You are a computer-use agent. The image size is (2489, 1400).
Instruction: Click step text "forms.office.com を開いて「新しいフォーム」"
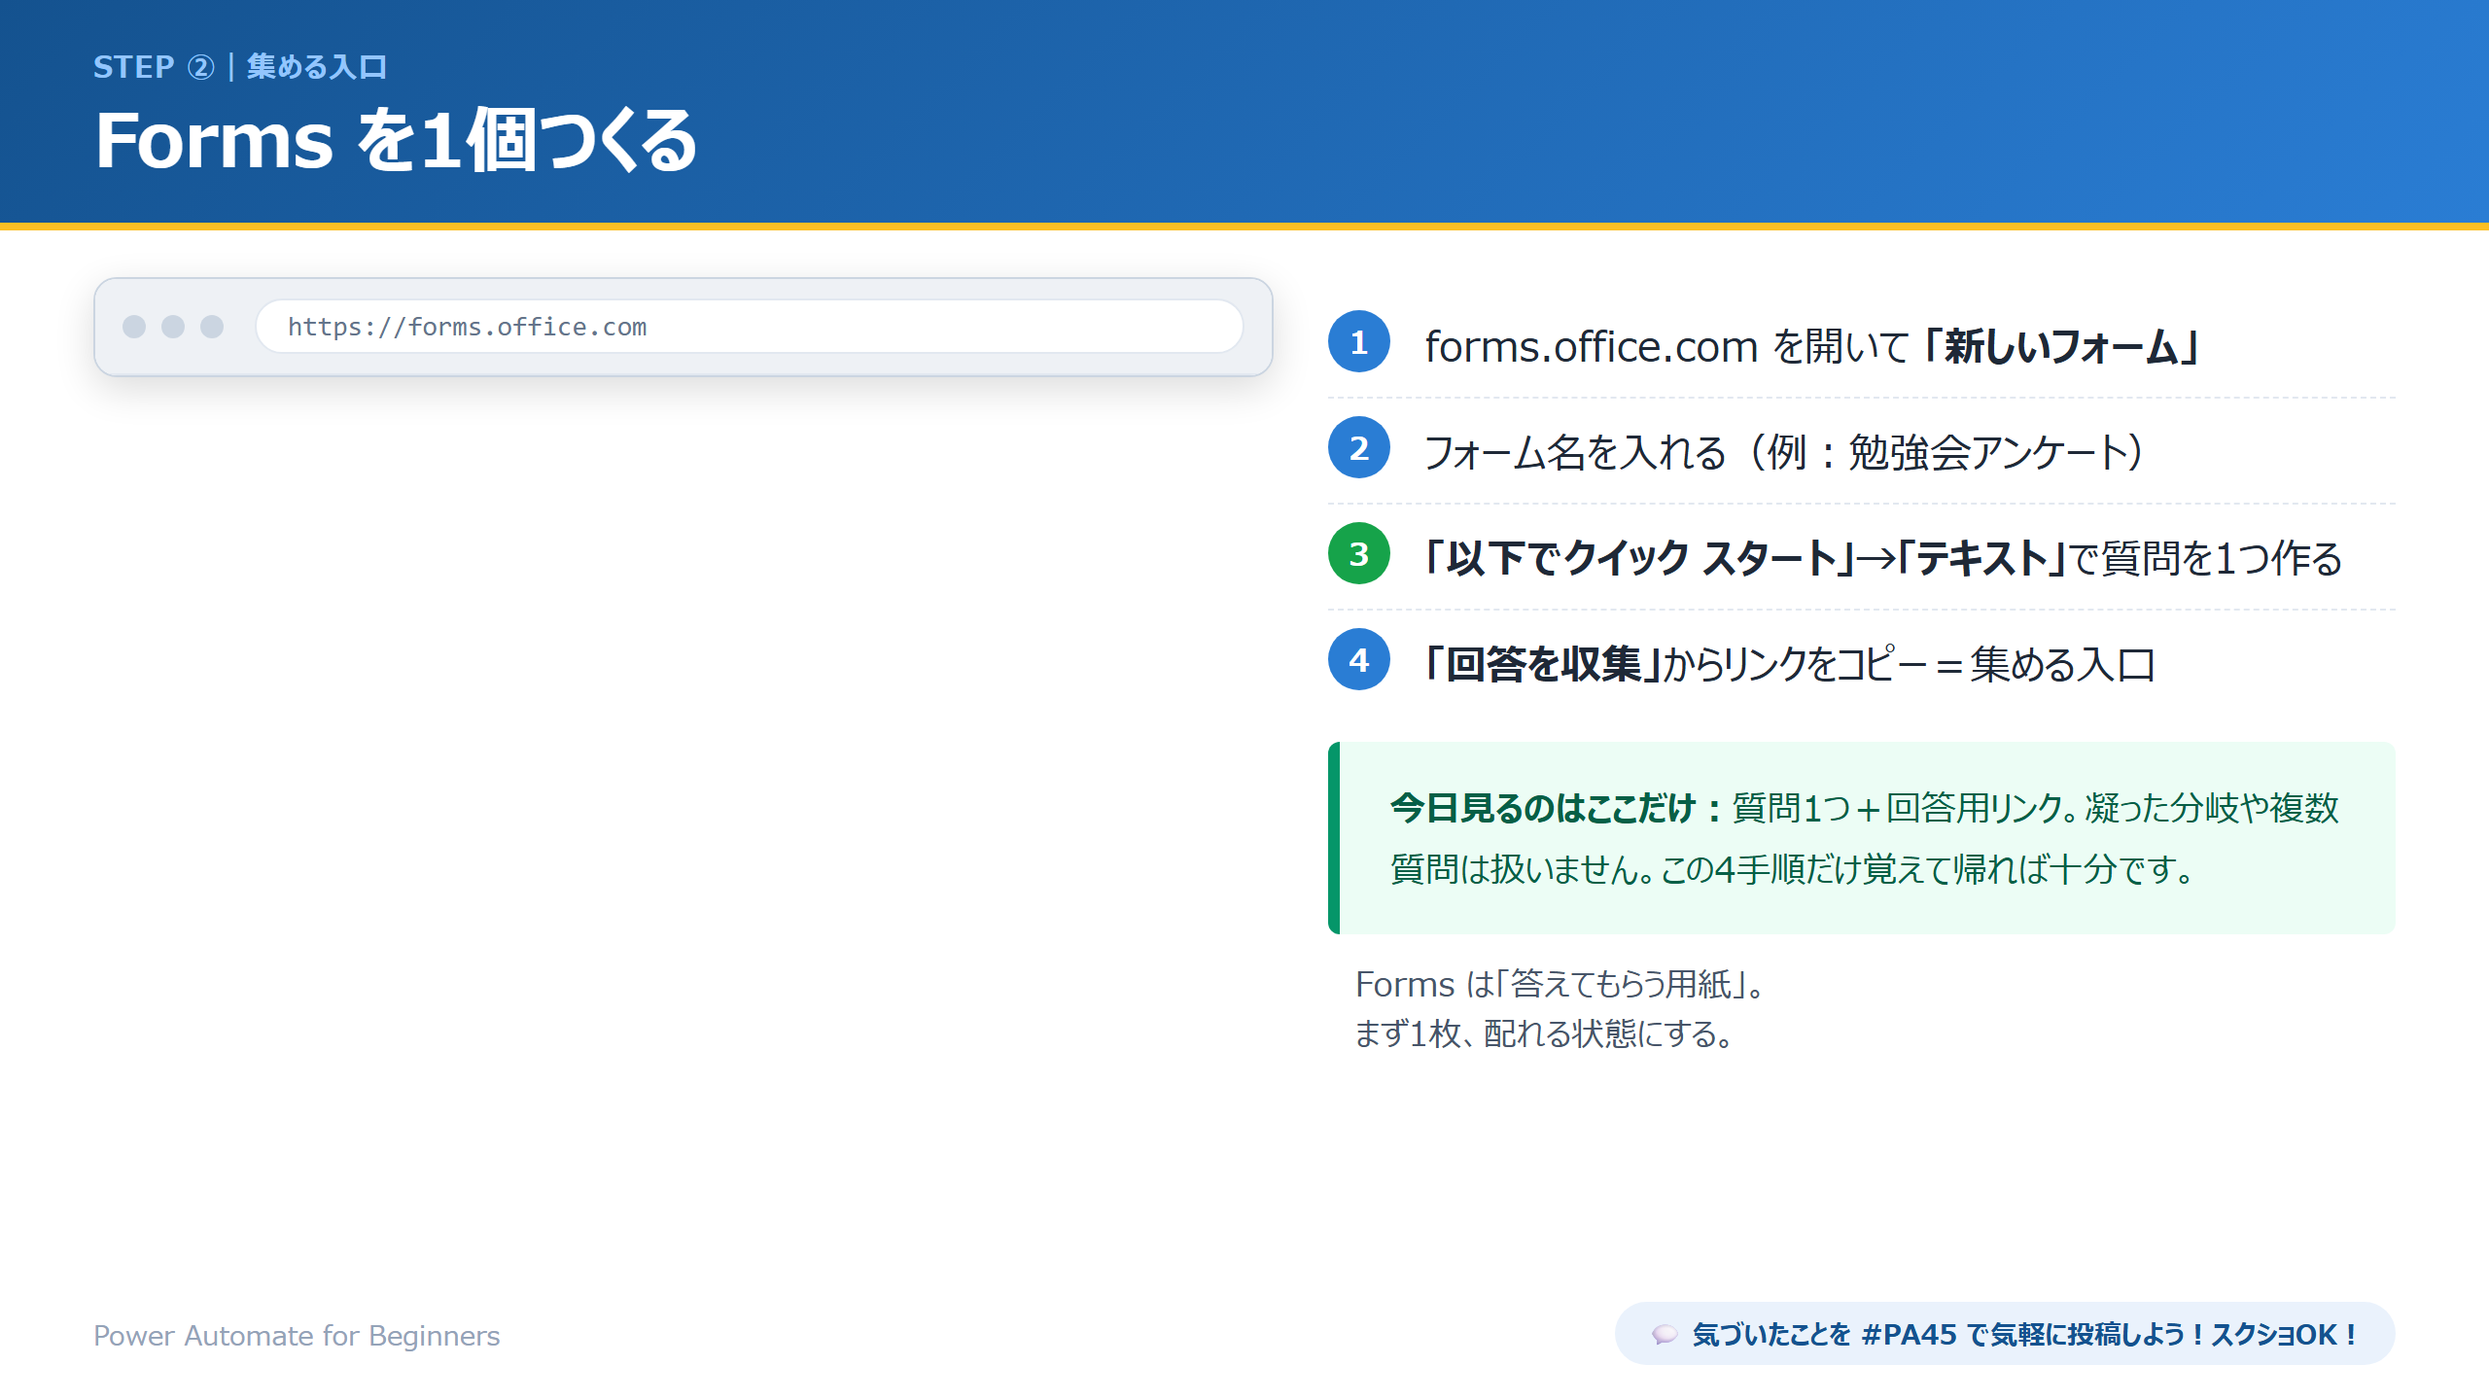[x=1812, y=346]
